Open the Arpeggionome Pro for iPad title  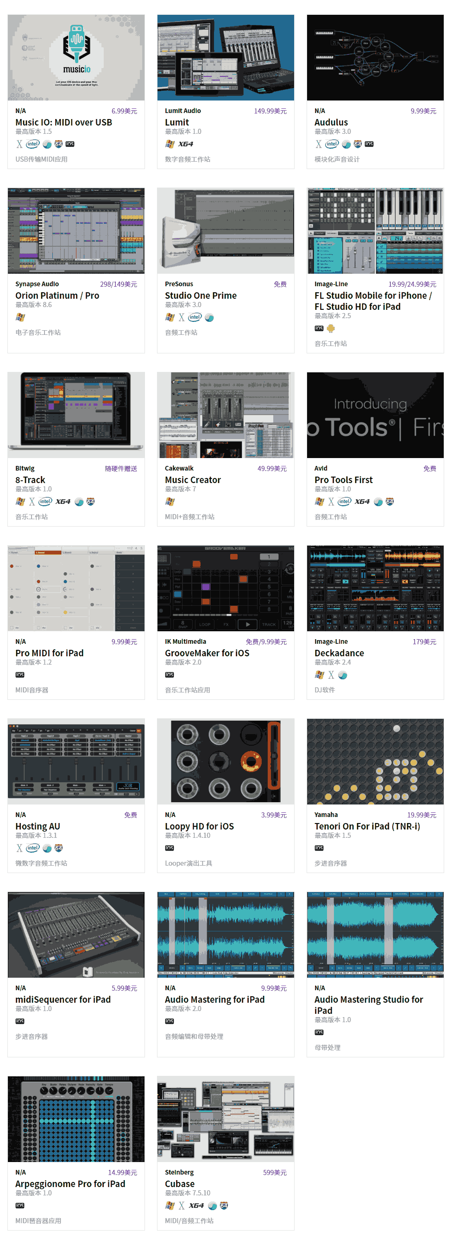pyautogui.click(x=70, y=1184)
